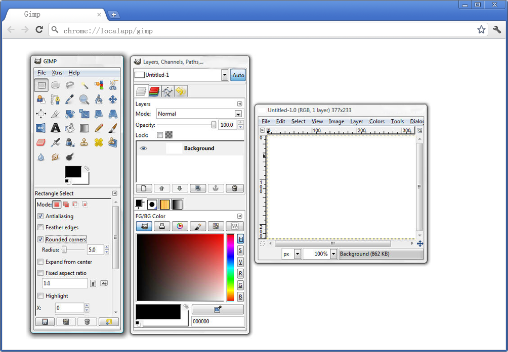Image resolution: width=508 pixels, height=352 pixels.
Task: Pick the Free Select lasso tool
Action: click(70, 85)
